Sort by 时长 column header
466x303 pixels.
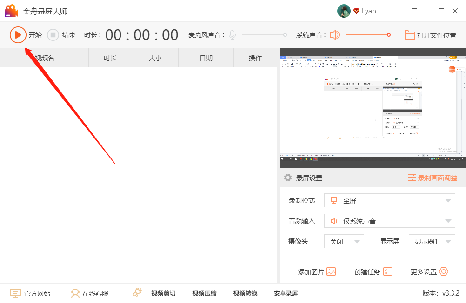pyautogui.click(x=110, y=58)
